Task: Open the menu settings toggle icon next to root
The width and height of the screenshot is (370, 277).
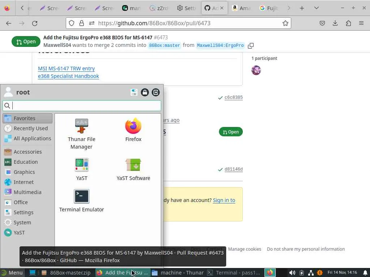Action: click(x=134, y=92)
